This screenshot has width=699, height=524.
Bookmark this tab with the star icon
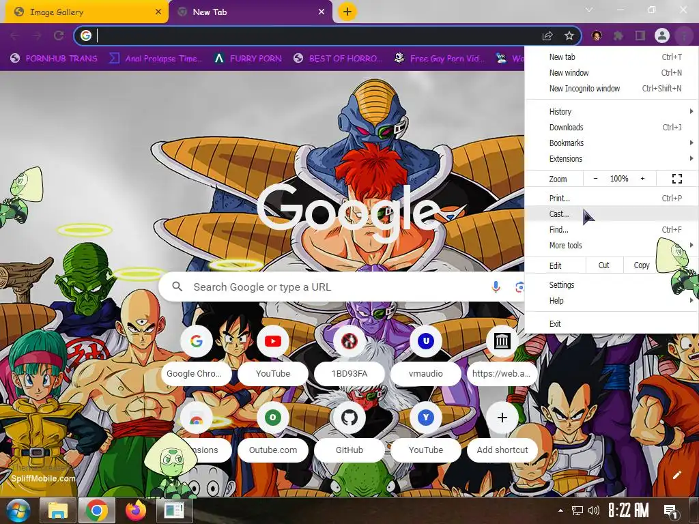pos(569,35)
